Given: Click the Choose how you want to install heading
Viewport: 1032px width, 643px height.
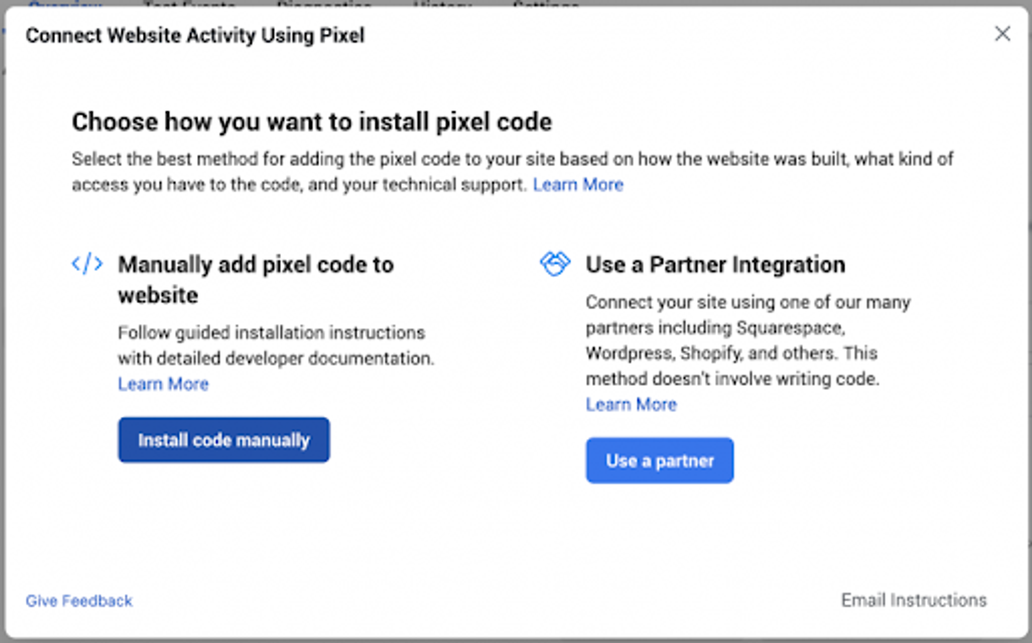Looking at the screenshot, I should click(x=312, y=122).
